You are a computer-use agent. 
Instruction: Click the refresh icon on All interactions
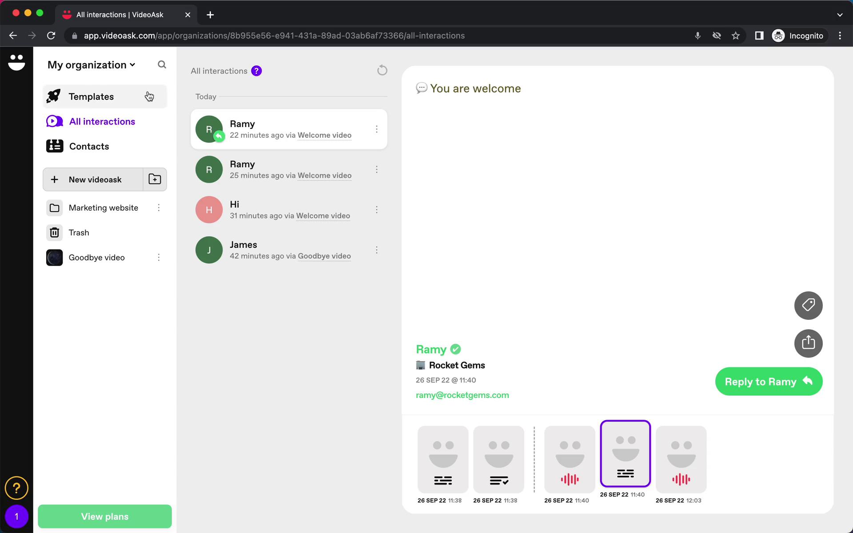[x=381, y=70]
